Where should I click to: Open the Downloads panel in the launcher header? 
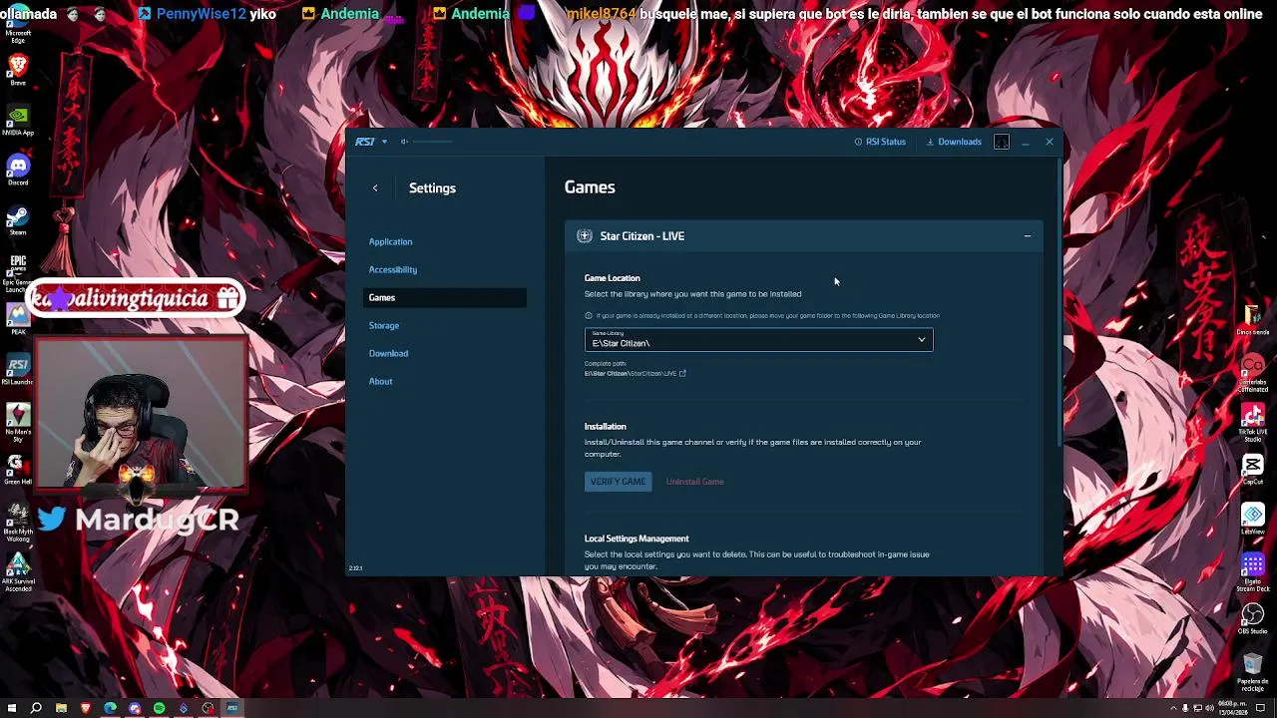pos(954,142)
